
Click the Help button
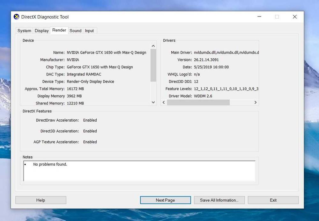pyautogui.click(x=41, y=200)
